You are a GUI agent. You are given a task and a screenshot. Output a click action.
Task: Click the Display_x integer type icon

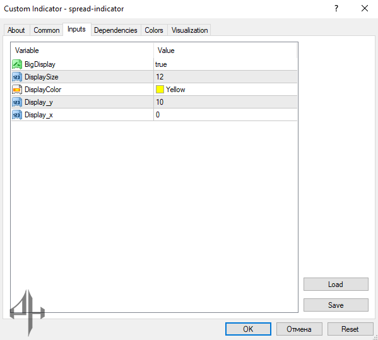click(17, 115)
